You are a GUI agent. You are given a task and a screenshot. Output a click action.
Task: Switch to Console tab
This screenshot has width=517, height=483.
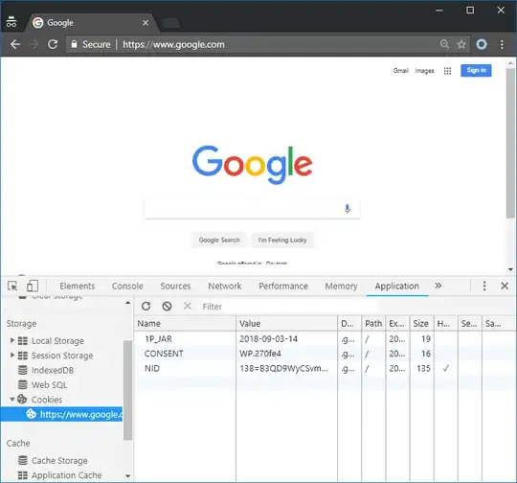point(127,286)
